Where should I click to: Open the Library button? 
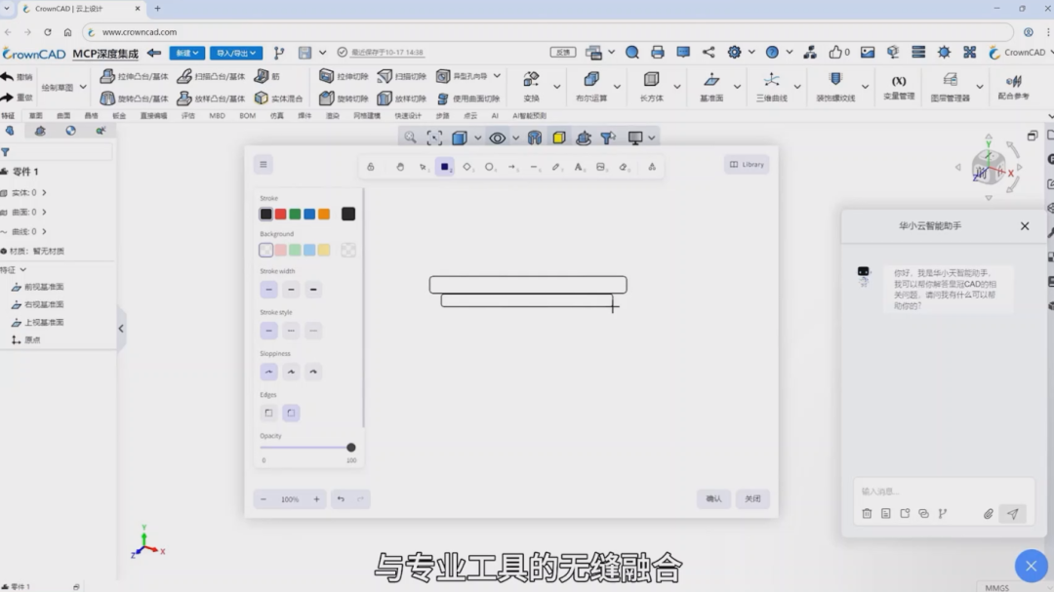(747, 165)
